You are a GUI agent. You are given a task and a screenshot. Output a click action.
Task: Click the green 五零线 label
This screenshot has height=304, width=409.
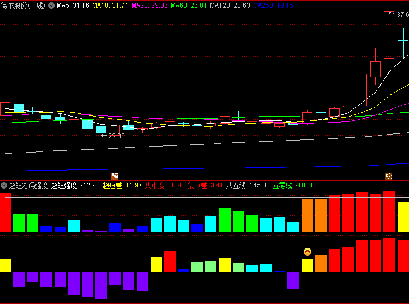[293, 185]
